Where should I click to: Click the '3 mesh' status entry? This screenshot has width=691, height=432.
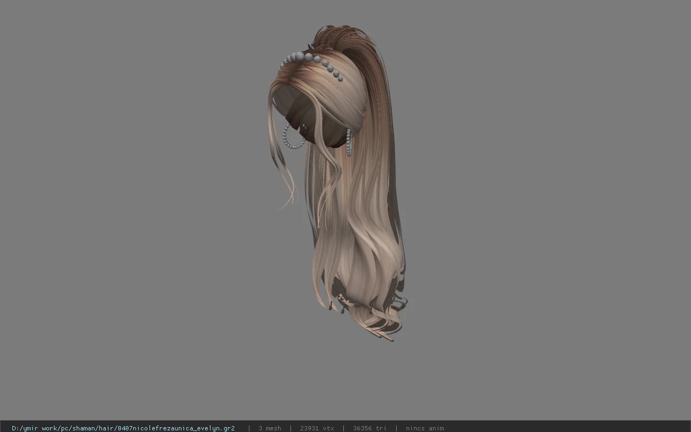(269, 428)
